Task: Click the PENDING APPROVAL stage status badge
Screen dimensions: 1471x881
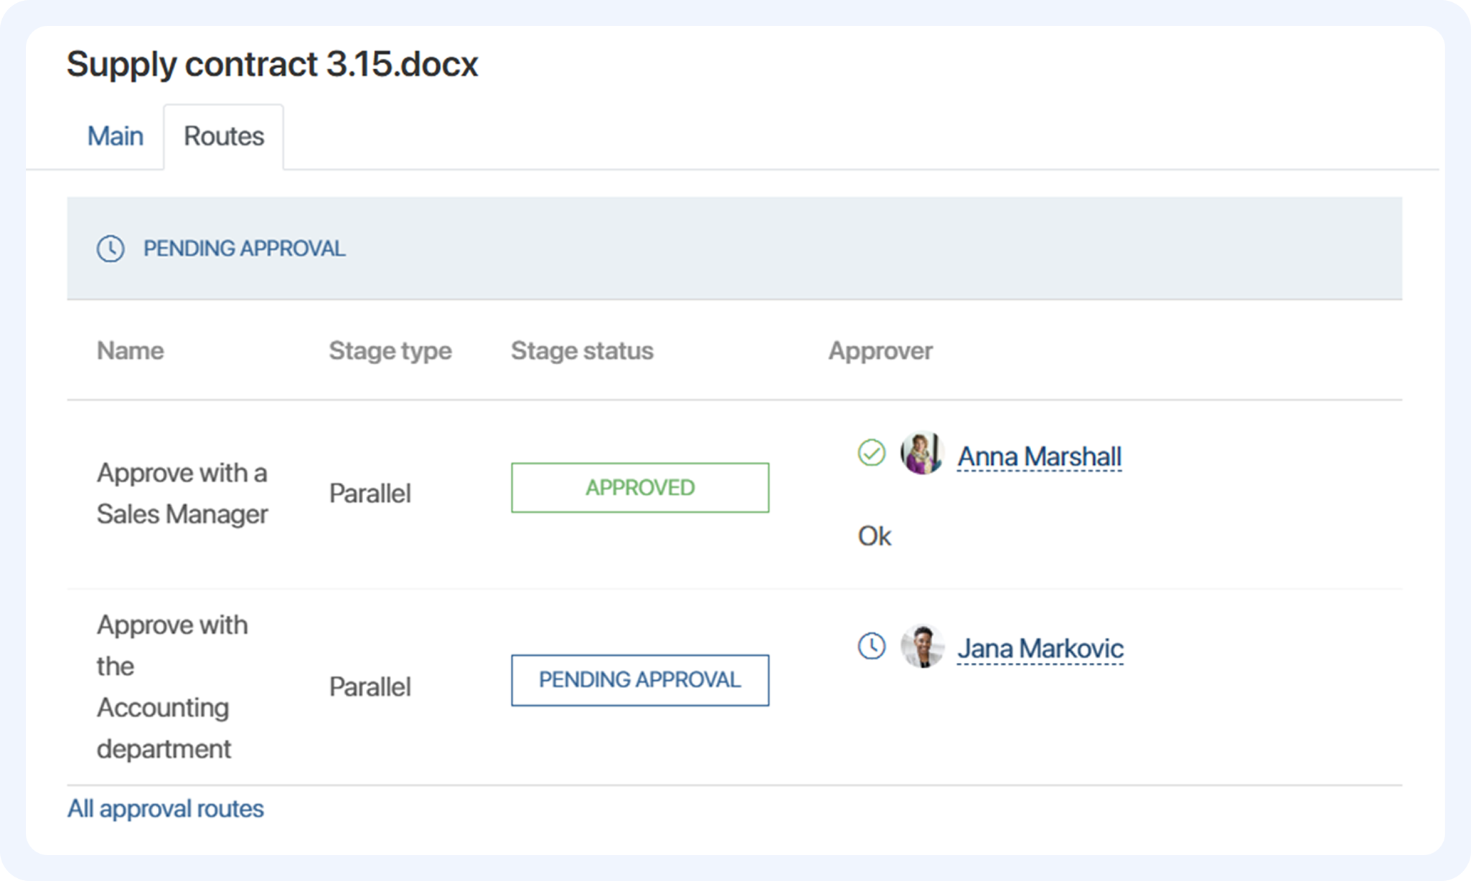Action: click(x=639, y=680)
